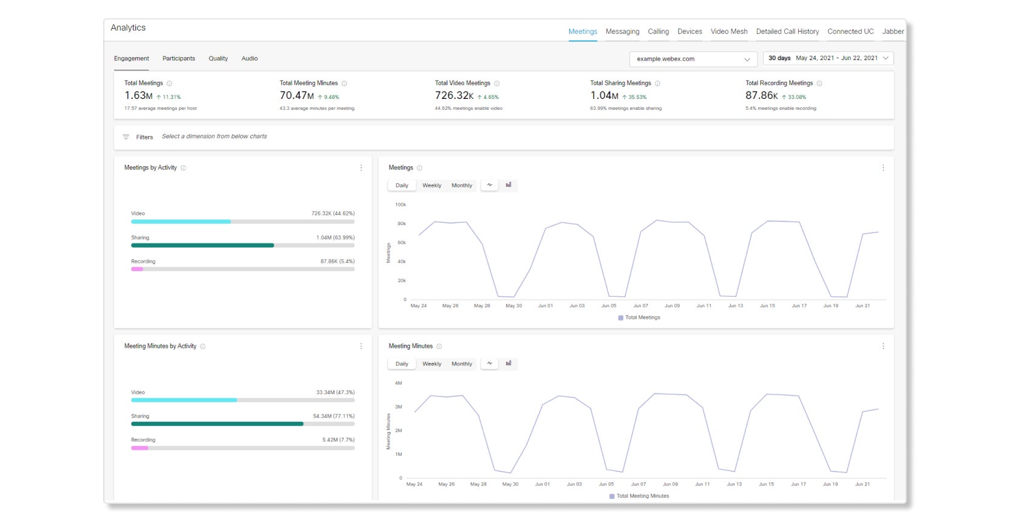Click the 87.86K Recording Meetings value
Image resolution: width=1010 pixels, height=522 pixels.
(762, 96)
